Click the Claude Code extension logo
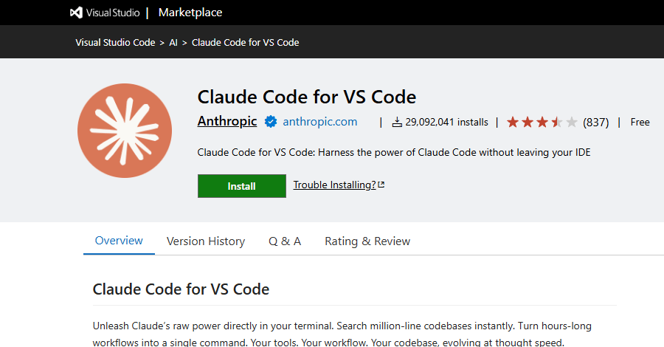The width and height of the screenshot is (664, 347). pos(125,131)
